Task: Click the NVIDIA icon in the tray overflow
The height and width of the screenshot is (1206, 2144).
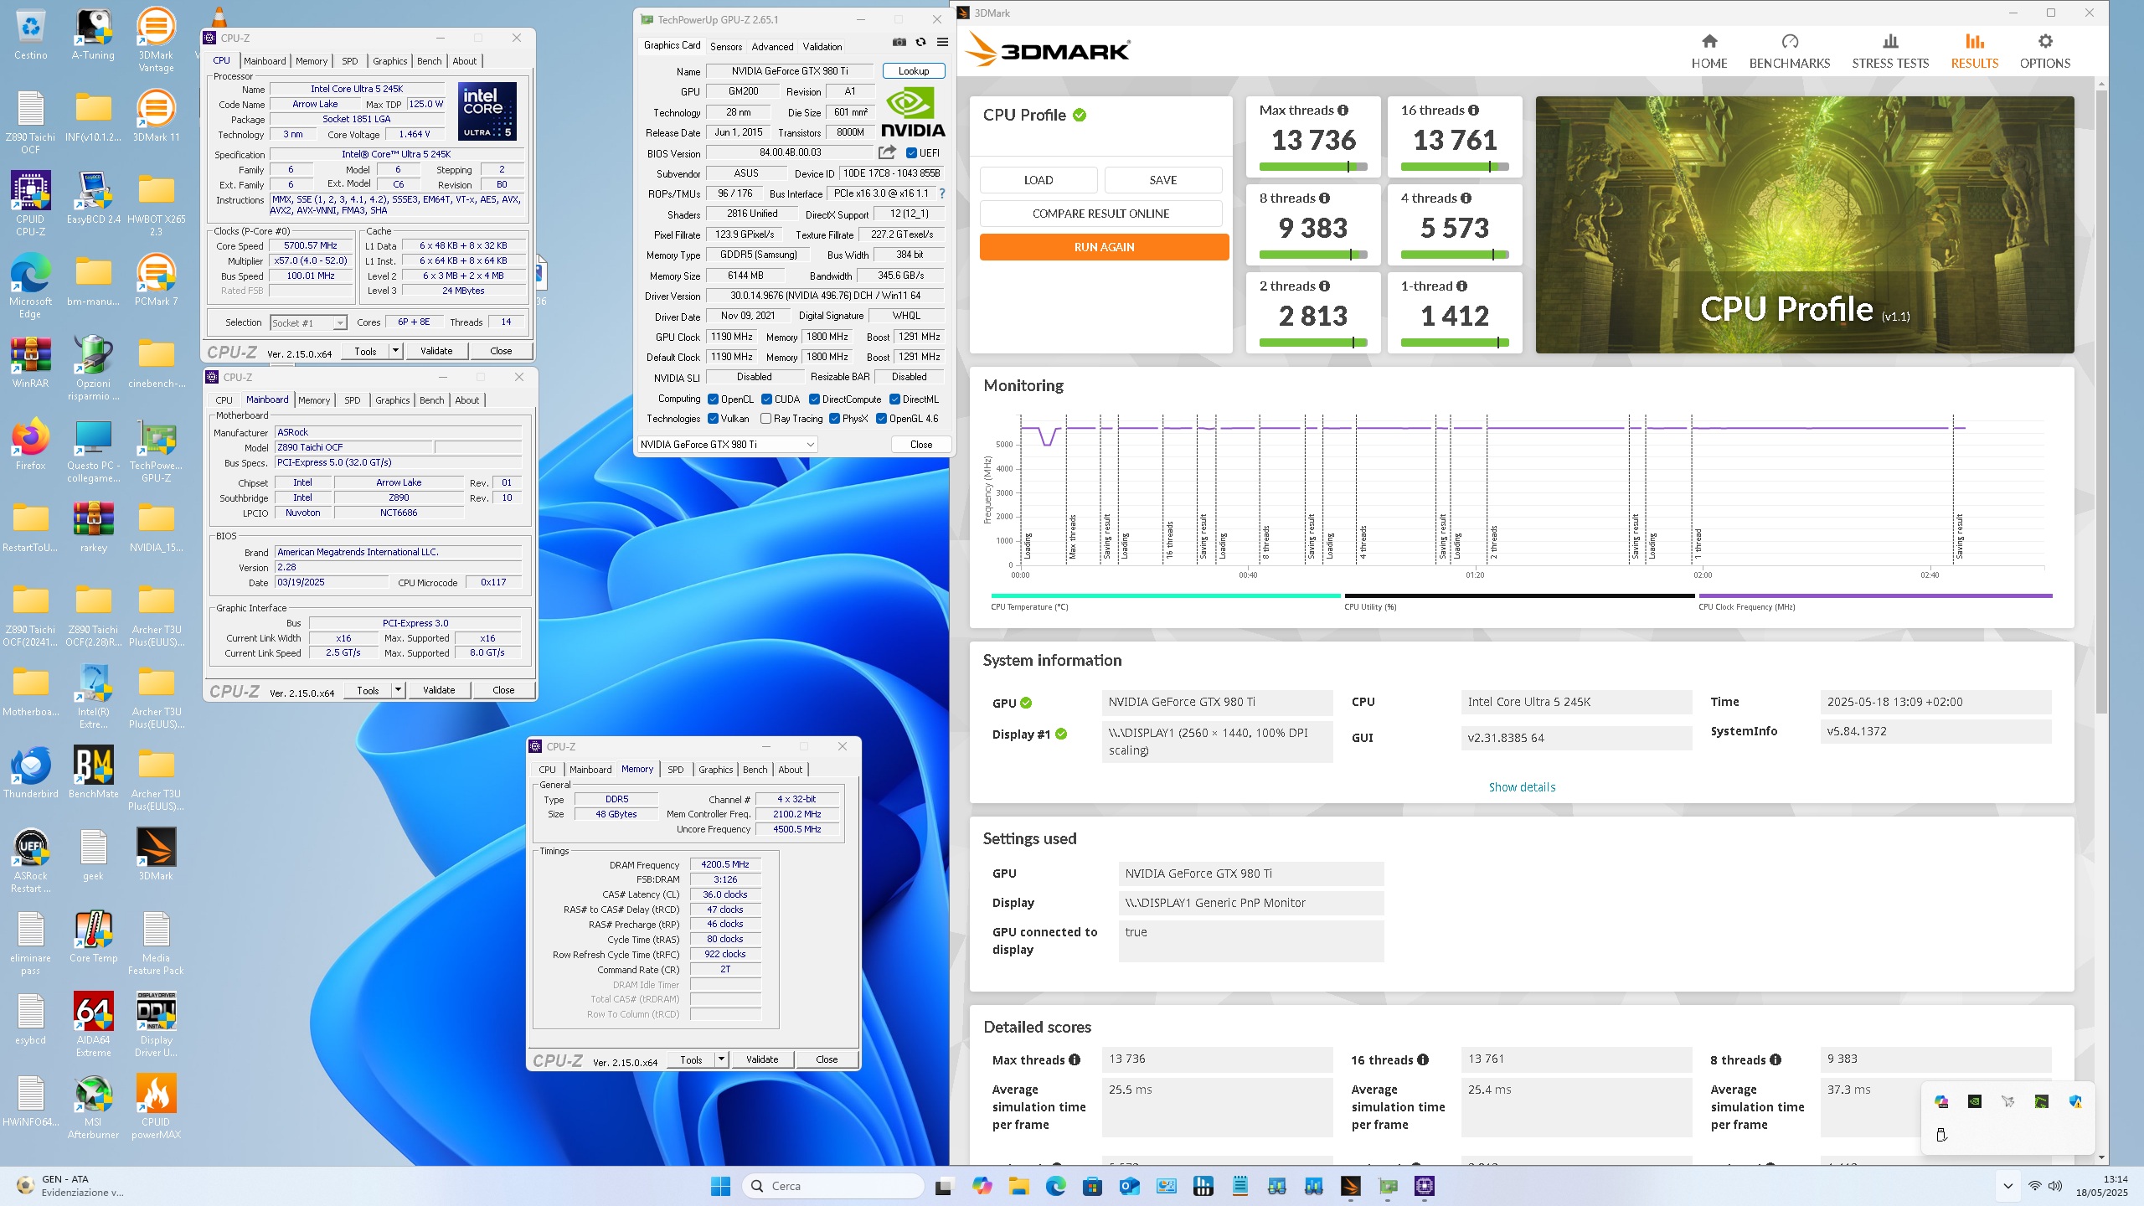Action: 1975,1102
